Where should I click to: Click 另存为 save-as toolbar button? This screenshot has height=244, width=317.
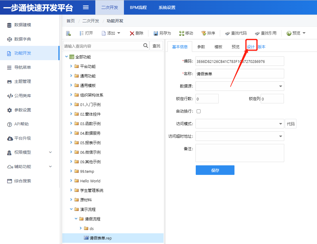162,33
